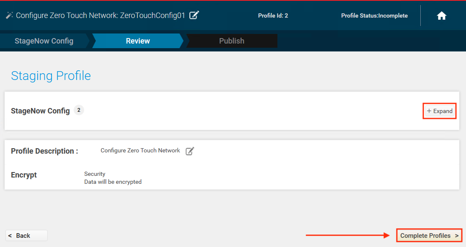Click the Profile Id: 2 text
The width and height of the screenshot is (466, 247).
[273, 16]
